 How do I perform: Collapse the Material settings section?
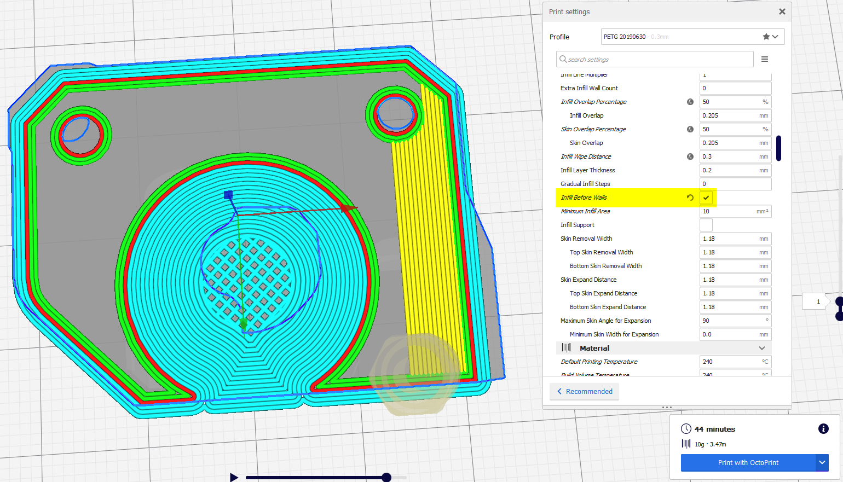point(761,348)
